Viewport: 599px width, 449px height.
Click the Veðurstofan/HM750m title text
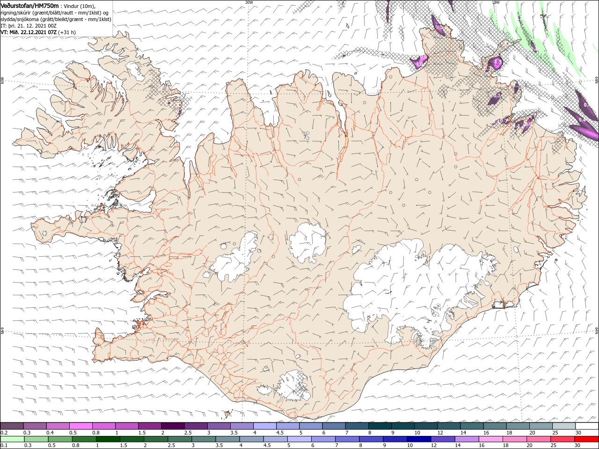click(x=29, y=5)
